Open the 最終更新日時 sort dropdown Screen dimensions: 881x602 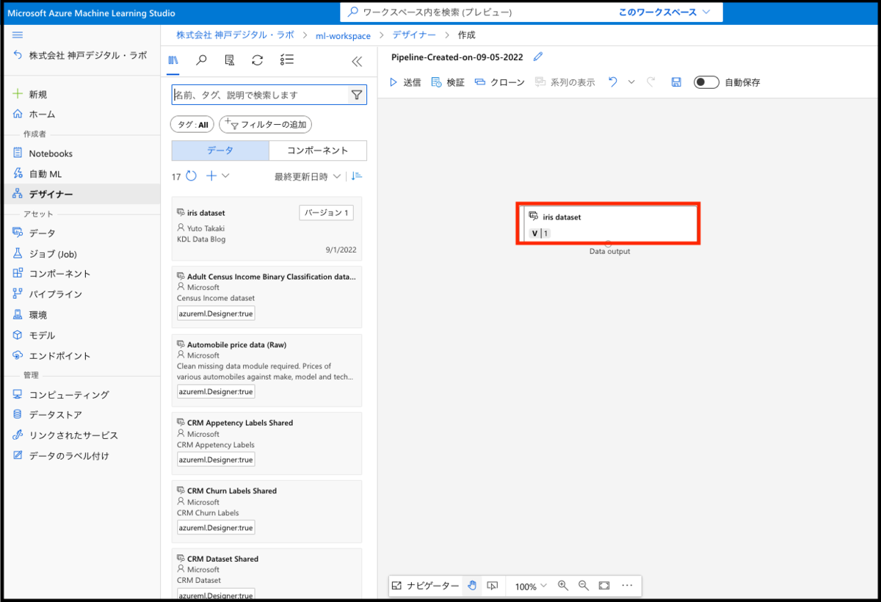click(308, 177)
